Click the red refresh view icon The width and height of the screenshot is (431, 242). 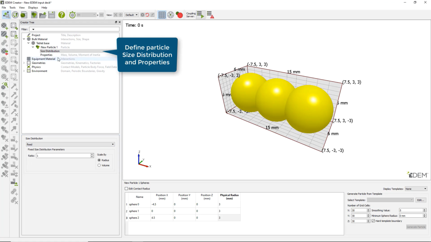click(147, 15)
